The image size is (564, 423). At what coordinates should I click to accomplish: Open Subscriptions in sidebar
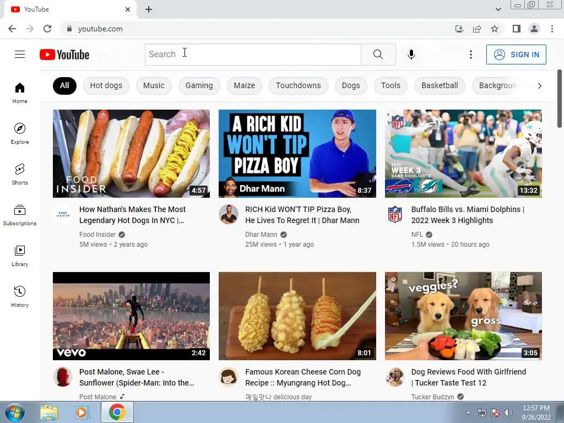[x=20, y=215]
